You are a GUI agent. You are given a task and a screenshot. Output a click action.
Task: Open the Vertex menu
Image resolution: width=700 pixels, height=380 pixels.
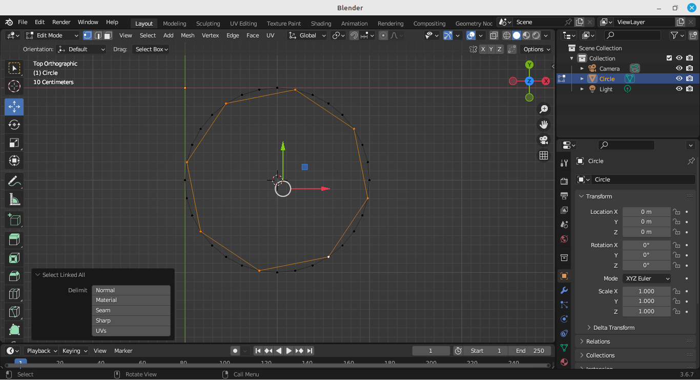click(210, 35)
